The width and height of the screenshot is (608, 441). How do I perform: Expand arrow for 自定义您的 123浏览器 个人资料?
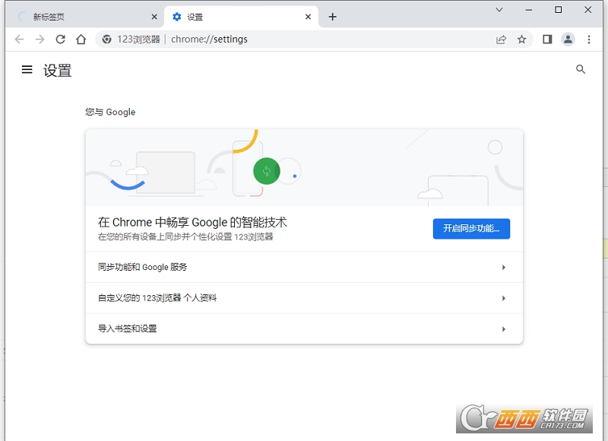(x=504, y=298)
